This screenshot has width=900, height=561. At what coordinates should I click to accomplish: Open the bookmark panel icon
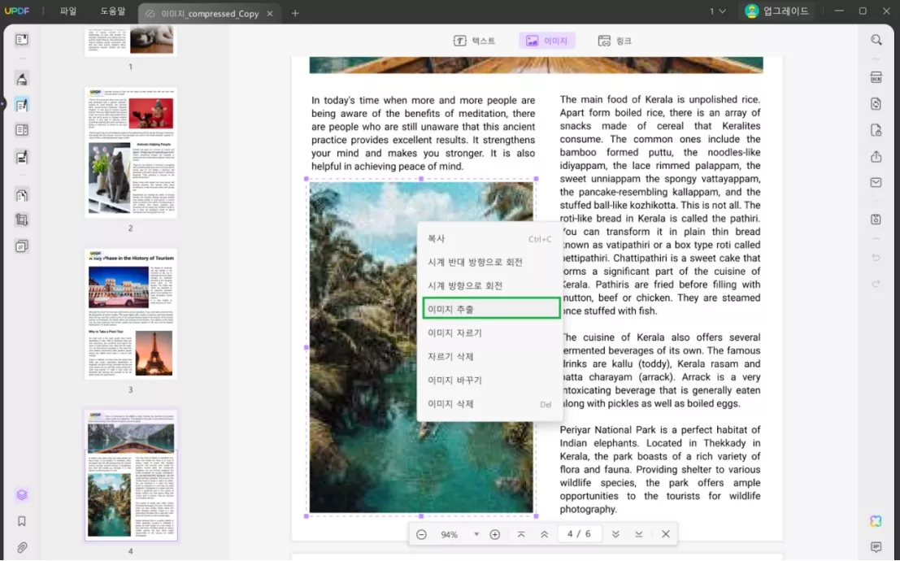22,521
